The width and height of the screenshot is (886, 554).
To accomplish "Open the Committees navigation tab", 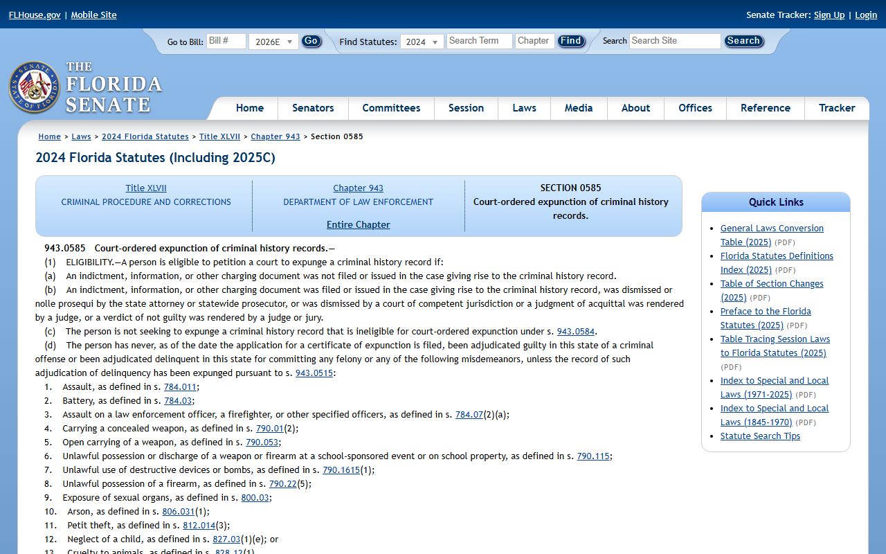I will [391, 108].
